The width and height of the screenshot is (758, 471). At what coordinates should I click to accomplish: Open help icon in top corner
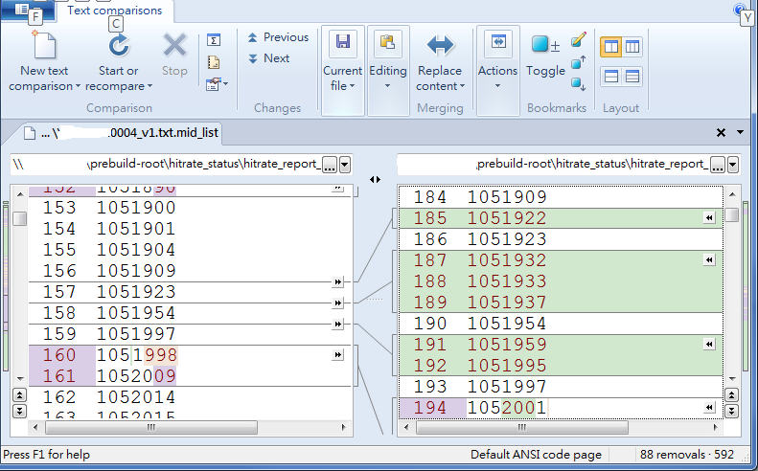(x=740, y=10)
